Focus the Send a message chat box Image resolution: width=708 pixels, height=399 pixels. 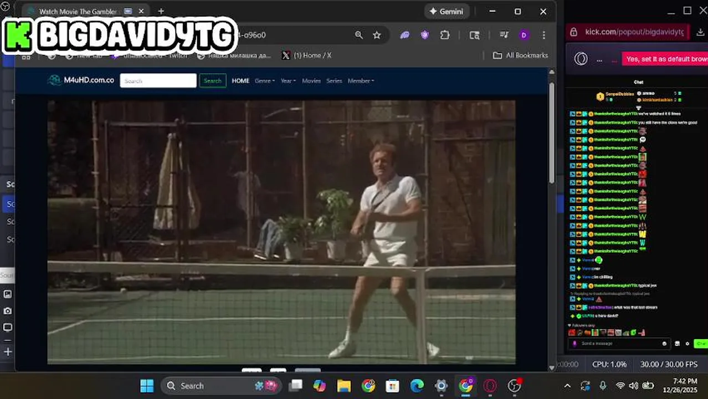[x=620, y=344]
